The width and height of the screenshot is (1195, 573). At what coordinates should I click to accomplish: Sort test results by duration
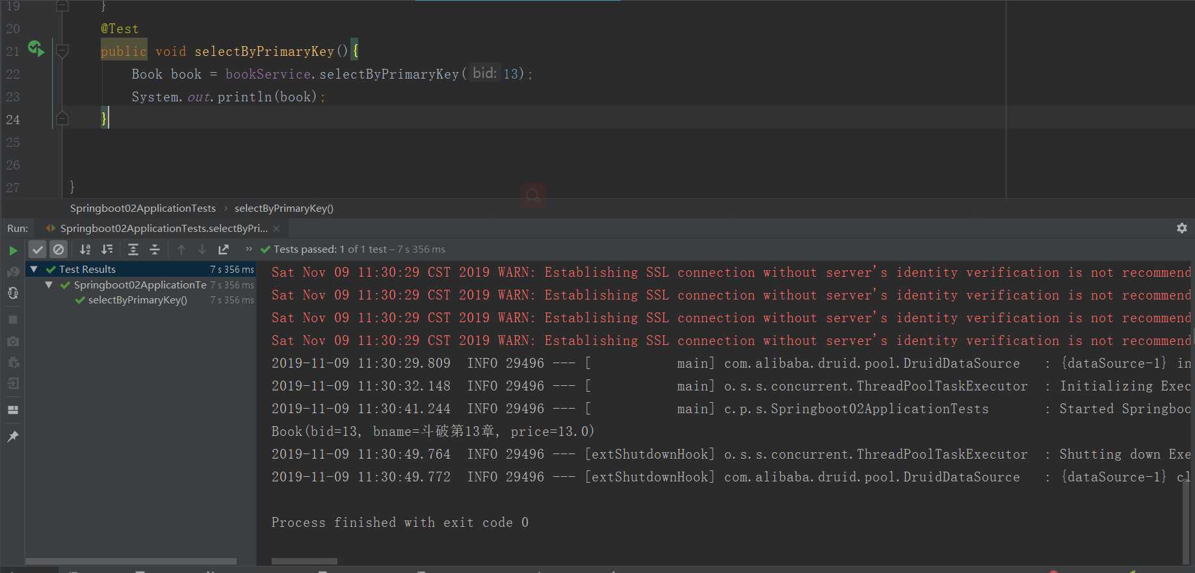(x=107, y=249)
